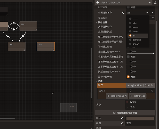Enable the reflect gravity in display direction checkbox
159x129 pixels.
128,57
